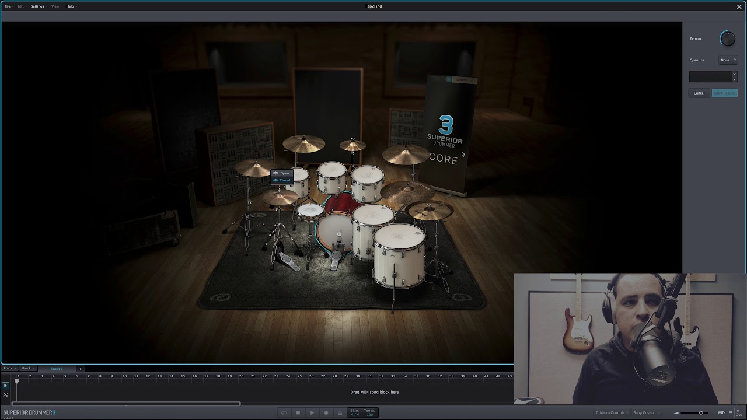
Task: Open the MIDI settings icon
Action: click(730, 412)
